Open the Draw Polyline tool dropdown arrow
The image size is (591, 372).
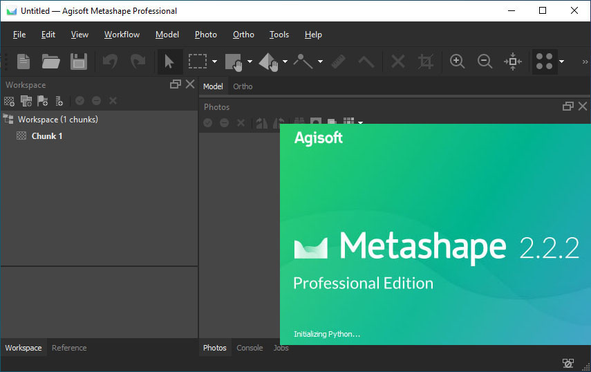coord(320,62)
